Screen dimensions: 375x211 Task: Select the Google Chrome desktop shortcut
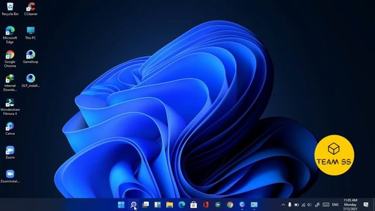pos(10,59)
